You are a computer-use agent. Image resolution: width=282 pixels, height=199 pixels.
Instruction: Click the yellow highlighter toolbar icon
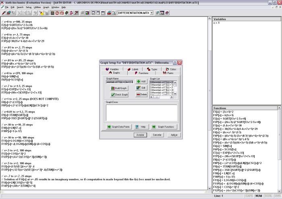tap(41, 13)
